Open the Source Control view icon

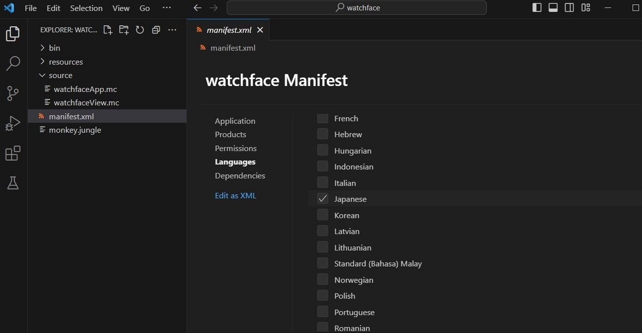click(13, 94)
